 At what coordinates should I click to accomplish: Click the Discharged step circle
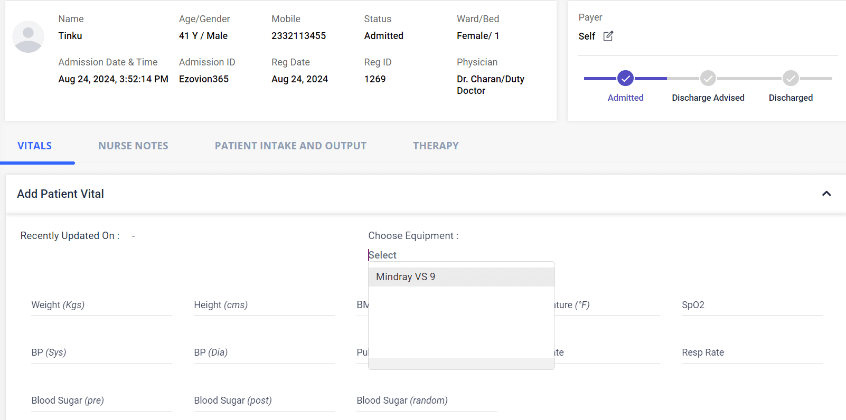pyautogui.click(x=791, y=79)
